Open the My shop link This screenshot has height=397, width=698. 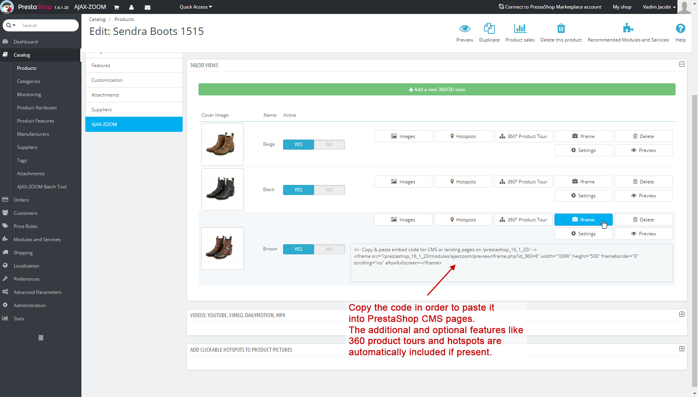click(622, 7)
